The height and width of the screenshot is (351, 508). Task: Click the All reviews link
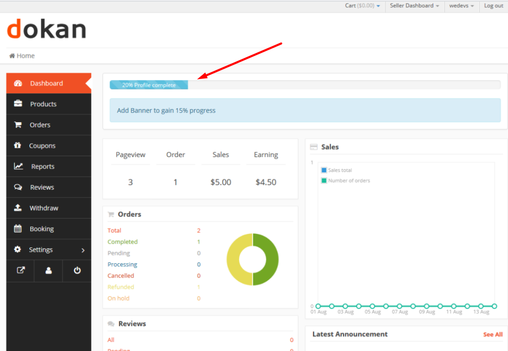(111, 340)
